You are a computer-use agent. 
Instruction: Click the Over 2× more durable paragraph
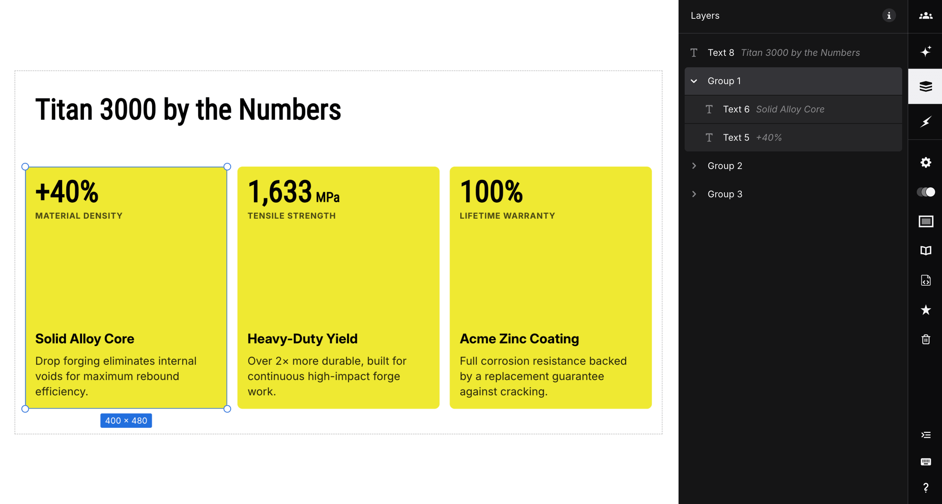[327, 376]
